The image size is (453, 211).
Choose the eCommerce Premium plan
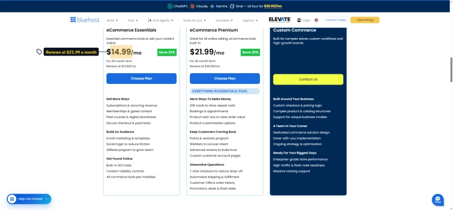point(225,78)
